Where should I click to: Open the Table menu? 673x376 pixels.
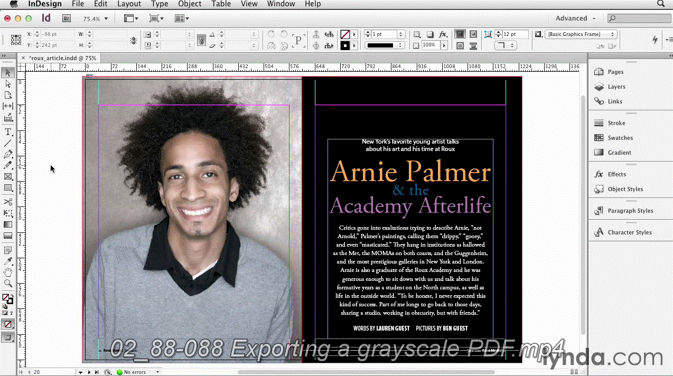click(x=221, y=4)
